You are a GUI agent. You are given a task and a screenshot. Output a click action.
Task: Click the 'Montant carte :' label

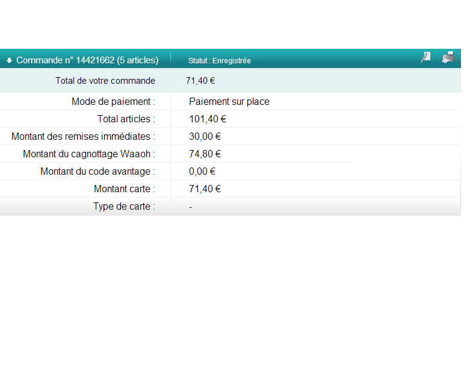[x=125, y=189]
